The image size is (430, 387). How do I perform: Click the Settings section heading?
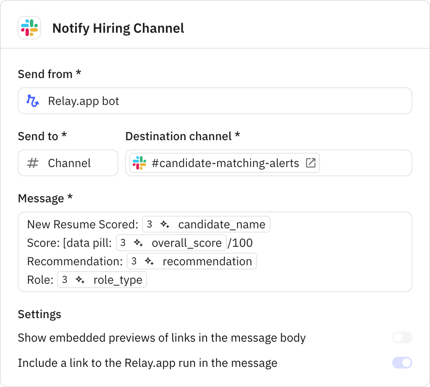[x=39, y=314]
